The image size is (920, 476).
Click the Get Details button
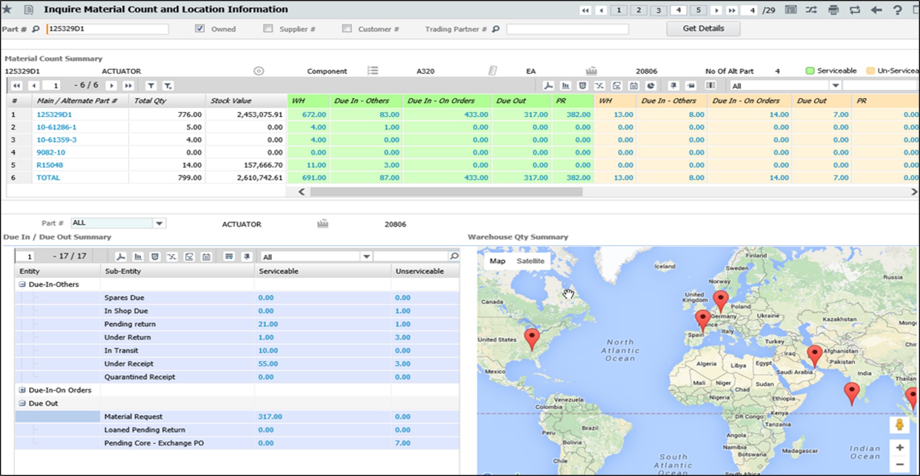pyautogui.click(x=702, y=28)
